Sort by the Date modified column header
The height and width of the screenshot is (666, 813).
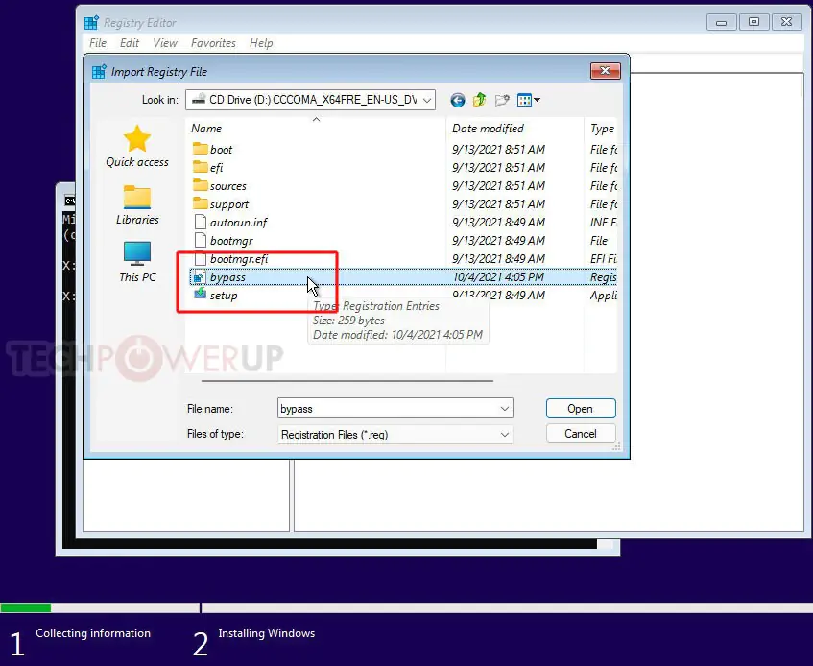tap(514, 128)
